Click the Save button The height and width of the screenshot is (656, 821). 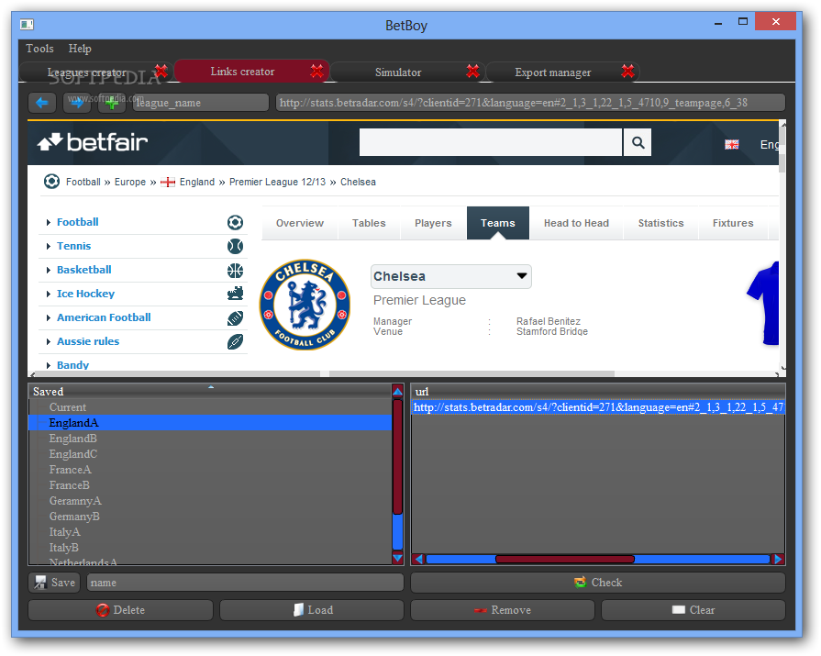pyautogui.click(x=54, y=583)
